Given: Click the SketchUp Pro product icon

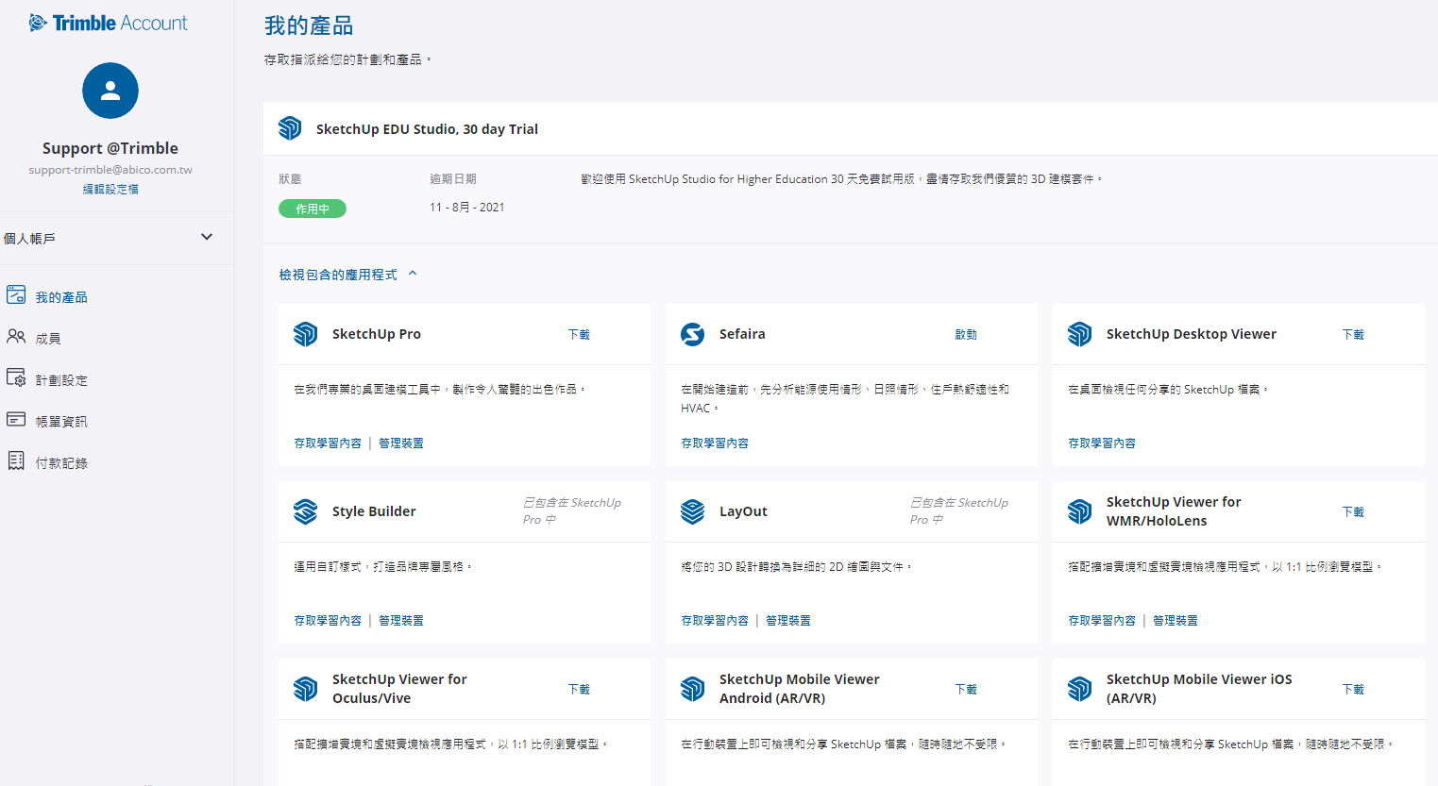Looking at the screenshot, I should [306, 334].
